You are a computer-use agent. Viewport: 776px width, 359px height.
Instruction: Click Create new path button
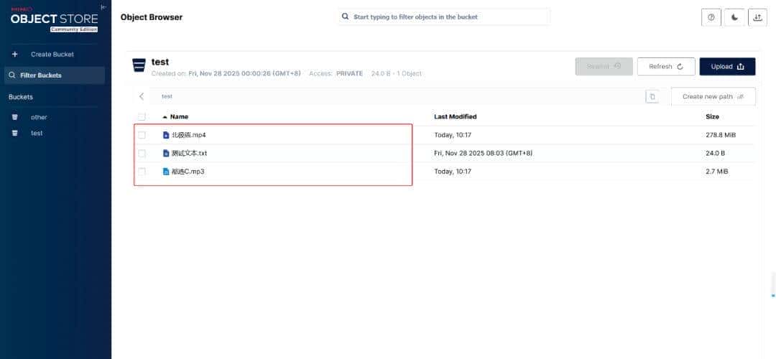pos(713,96)
